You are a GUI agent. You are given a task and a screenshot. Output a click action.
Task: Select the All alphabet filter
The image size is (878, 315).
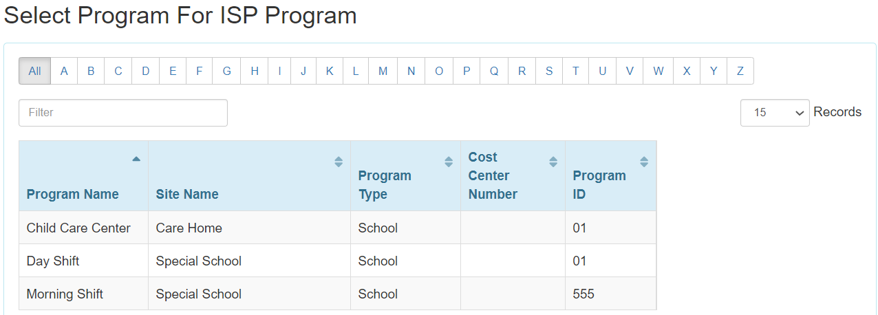click(x=35, y=71)
